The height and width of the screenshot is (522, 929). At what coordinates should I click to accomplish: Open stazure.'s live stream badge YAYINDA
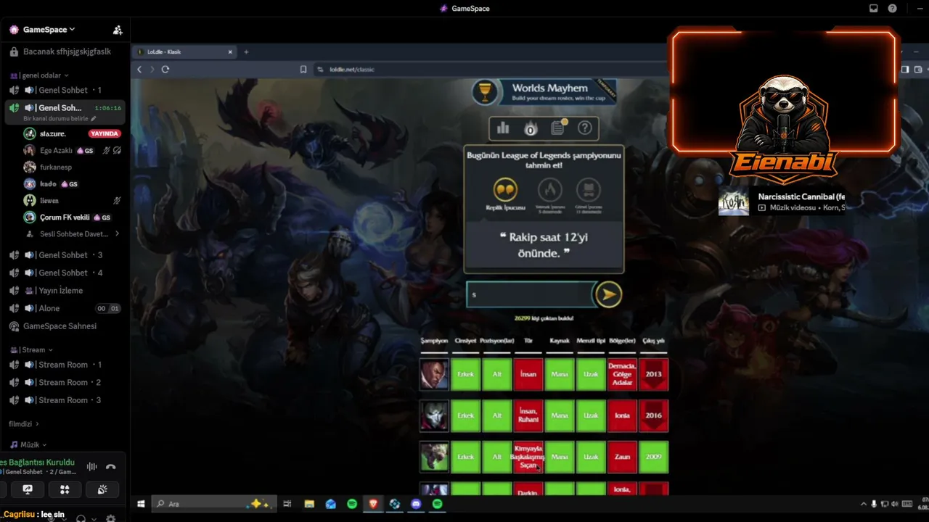coord(105,134)
